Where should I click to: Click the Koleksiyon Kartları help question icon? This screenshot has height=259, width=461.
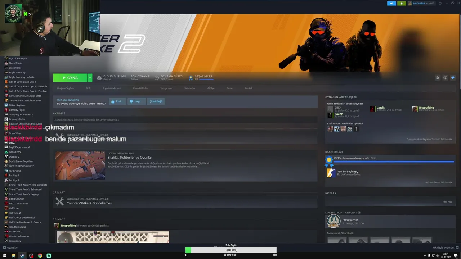coord(359,213)
